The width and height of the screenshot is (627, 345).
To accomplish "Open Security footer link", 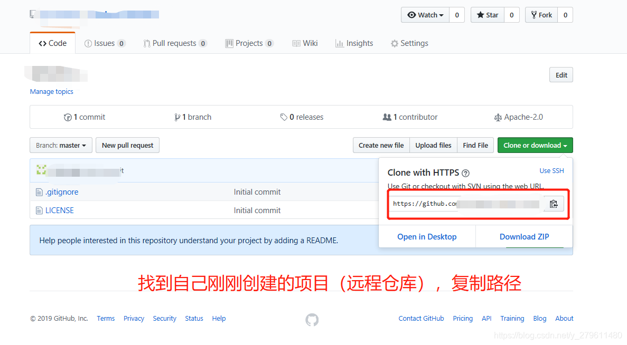I will coord(164,318).
